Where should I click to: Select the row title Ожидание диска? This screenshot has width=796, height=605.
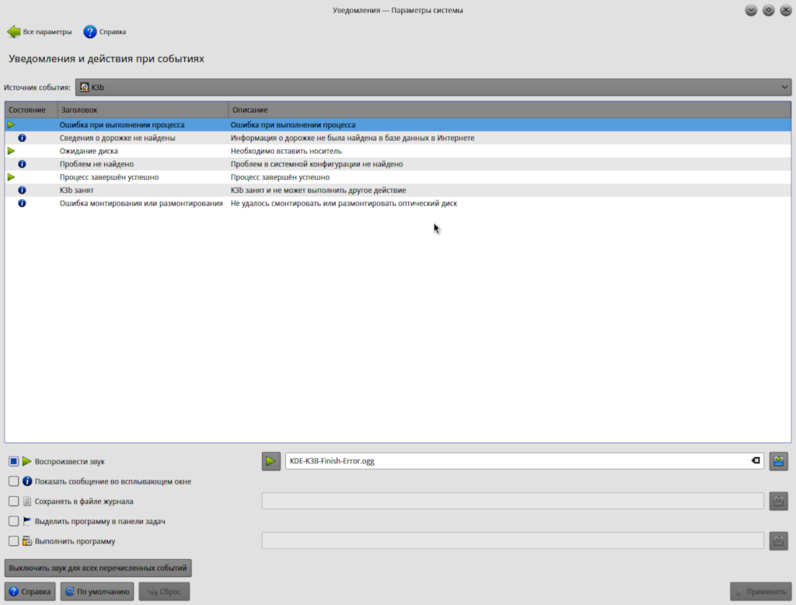(89, 151)
